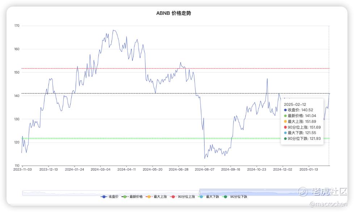Click y-axis label 120

(17, 142)
